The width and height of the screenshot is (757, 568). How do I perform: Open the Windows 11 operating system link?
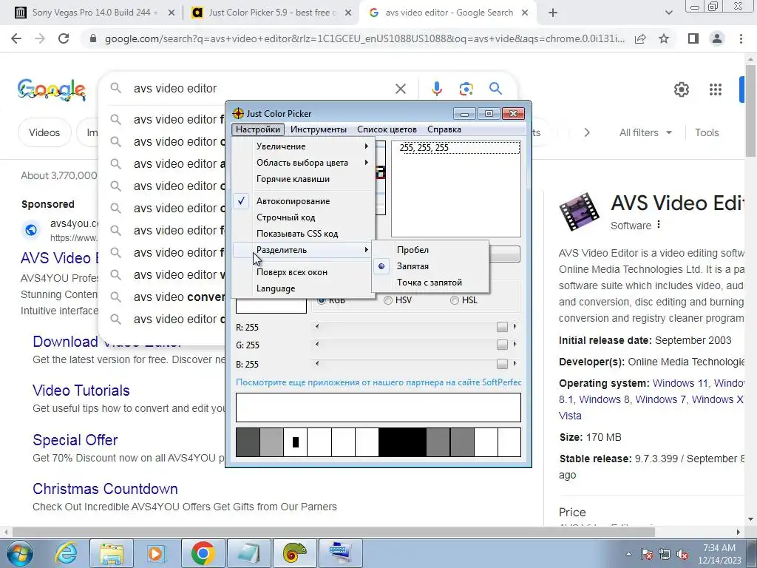[x=680, y=384]
